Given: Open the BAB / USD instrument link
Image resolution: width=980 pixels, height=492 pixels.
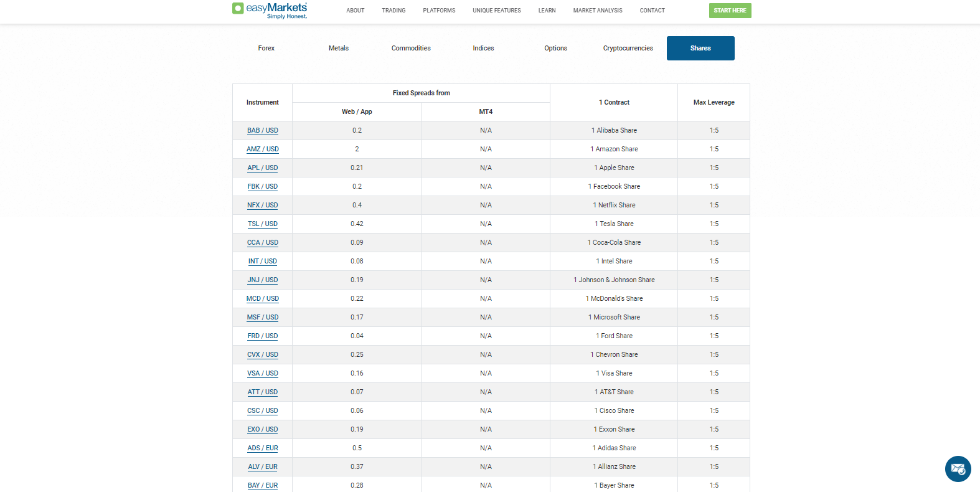Looking at the screenshot, I should coord(263,131).
